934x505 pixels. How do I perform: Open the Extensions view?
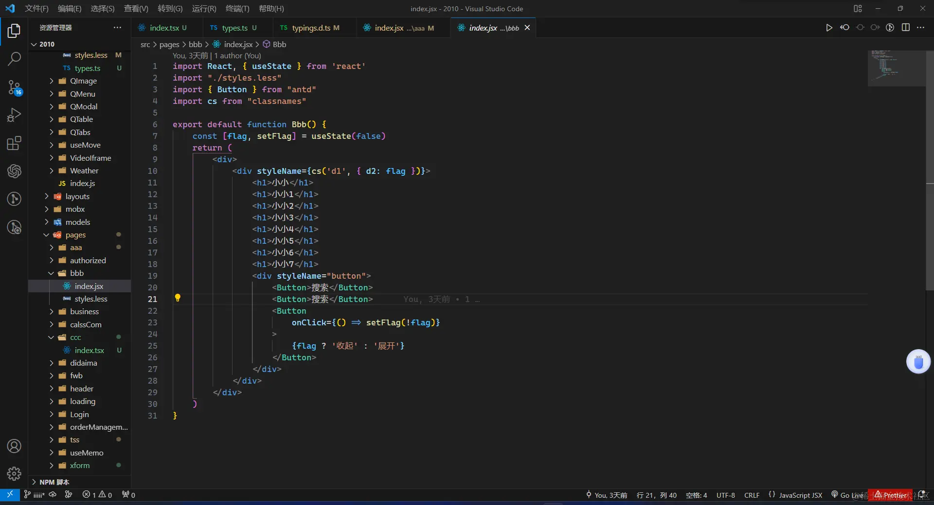14,143
